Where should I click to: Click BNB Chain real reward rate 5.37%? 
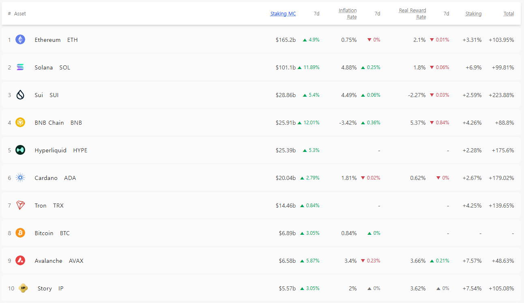point(418,123)
